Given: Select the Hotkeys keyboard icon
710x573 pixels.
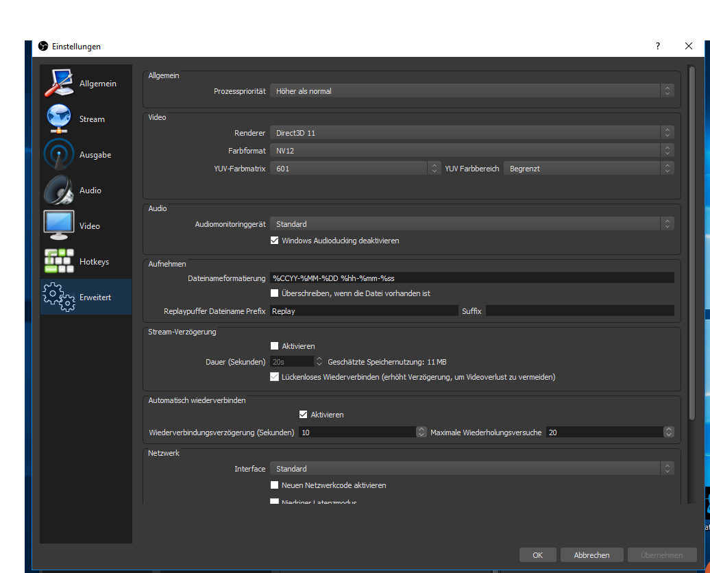Looking at the screenshot, I should (x=59, y=261).
